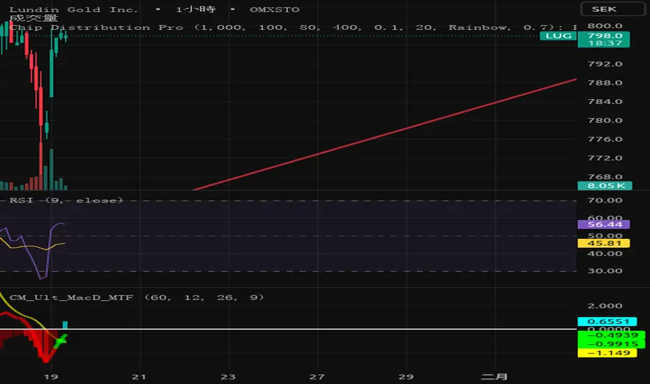Click the OMXSTO exchange label
Viewport: 650px width, 384px height.
pos(274,9)
